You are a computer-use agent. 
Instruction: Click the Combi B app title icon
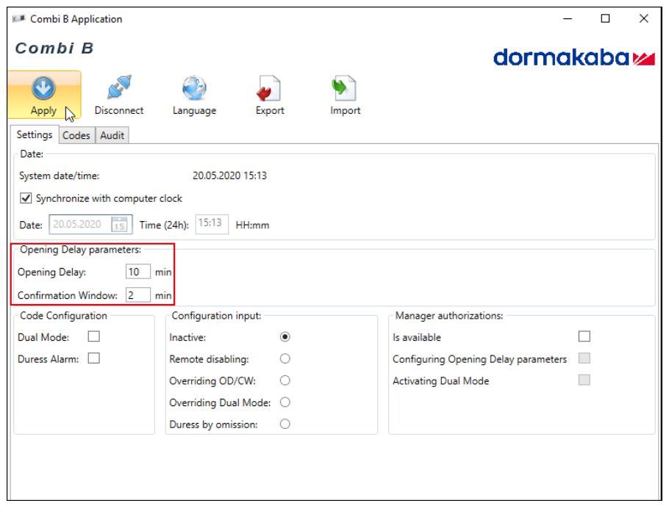tap(18, 19)
